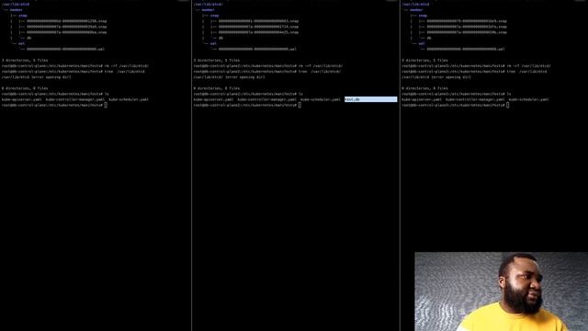
Task: Click the cursor at right pane's last prompt
Action: click(x=508, y=106)
